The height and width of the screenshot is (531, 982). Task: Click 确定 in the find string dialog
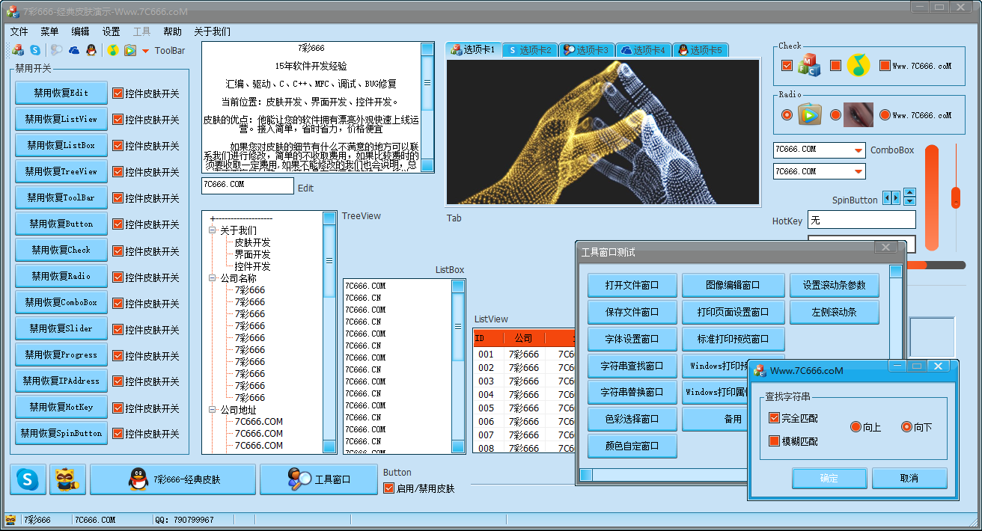point(829,479)
